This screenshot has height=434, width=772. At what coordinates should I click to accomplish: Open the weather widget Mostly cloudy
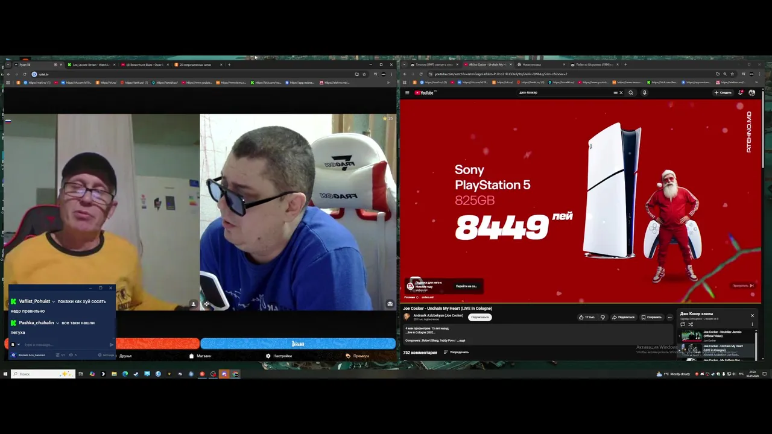pos(674,374)
